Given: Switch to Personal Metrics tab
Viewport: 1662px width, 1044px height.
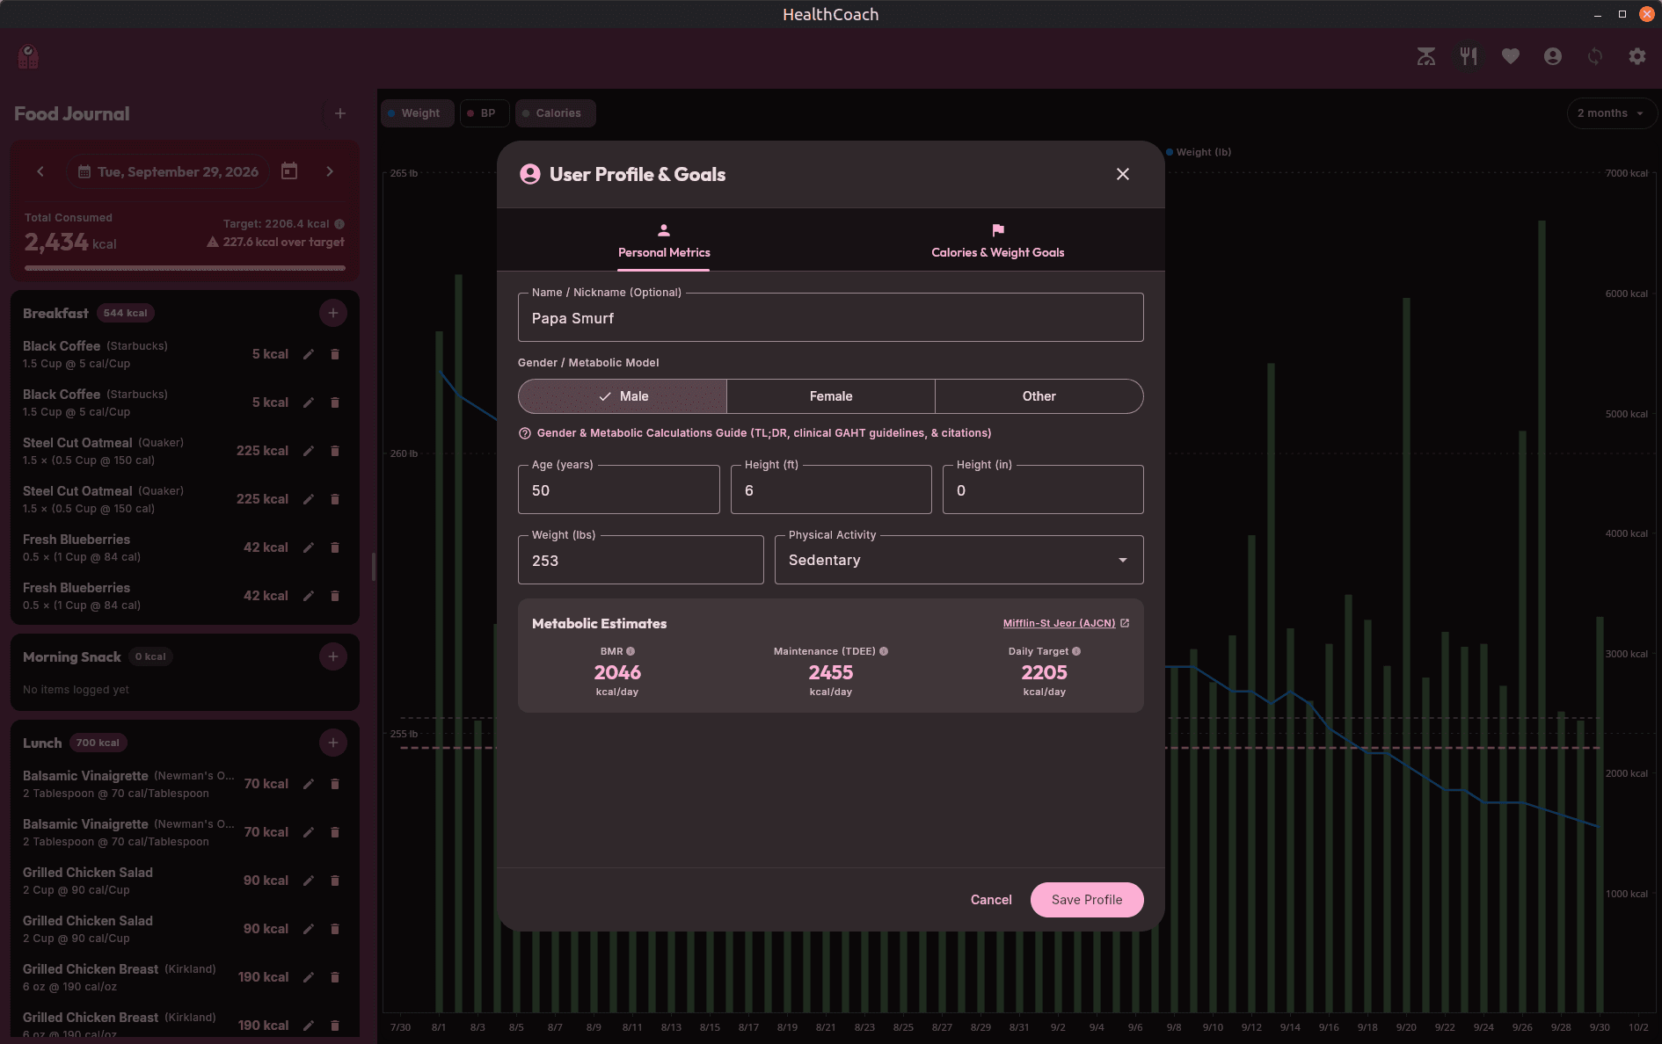Looking at the screenshot, I should pyautogui.click(x=664, y=240).
